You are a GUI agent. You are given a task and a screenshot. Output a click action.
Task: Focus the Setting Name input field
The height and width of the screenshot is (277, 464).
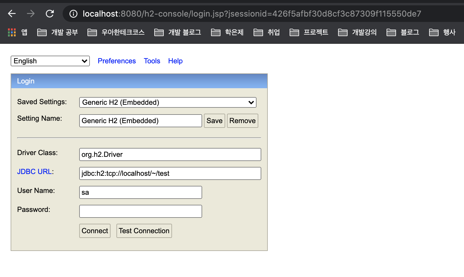click(x=141, y=121)
